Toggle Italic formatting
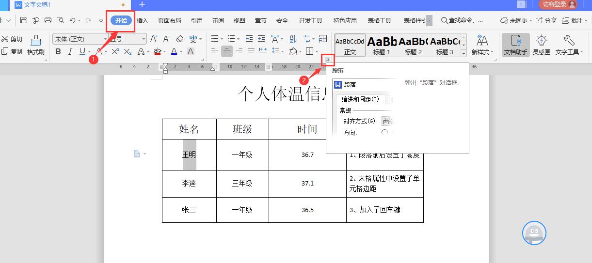Screen dimensions: 592x263 point(70,51)
